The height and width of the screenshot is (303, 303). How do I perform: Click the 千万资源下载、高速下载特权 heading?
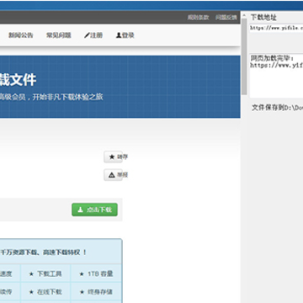click(44, 252)
